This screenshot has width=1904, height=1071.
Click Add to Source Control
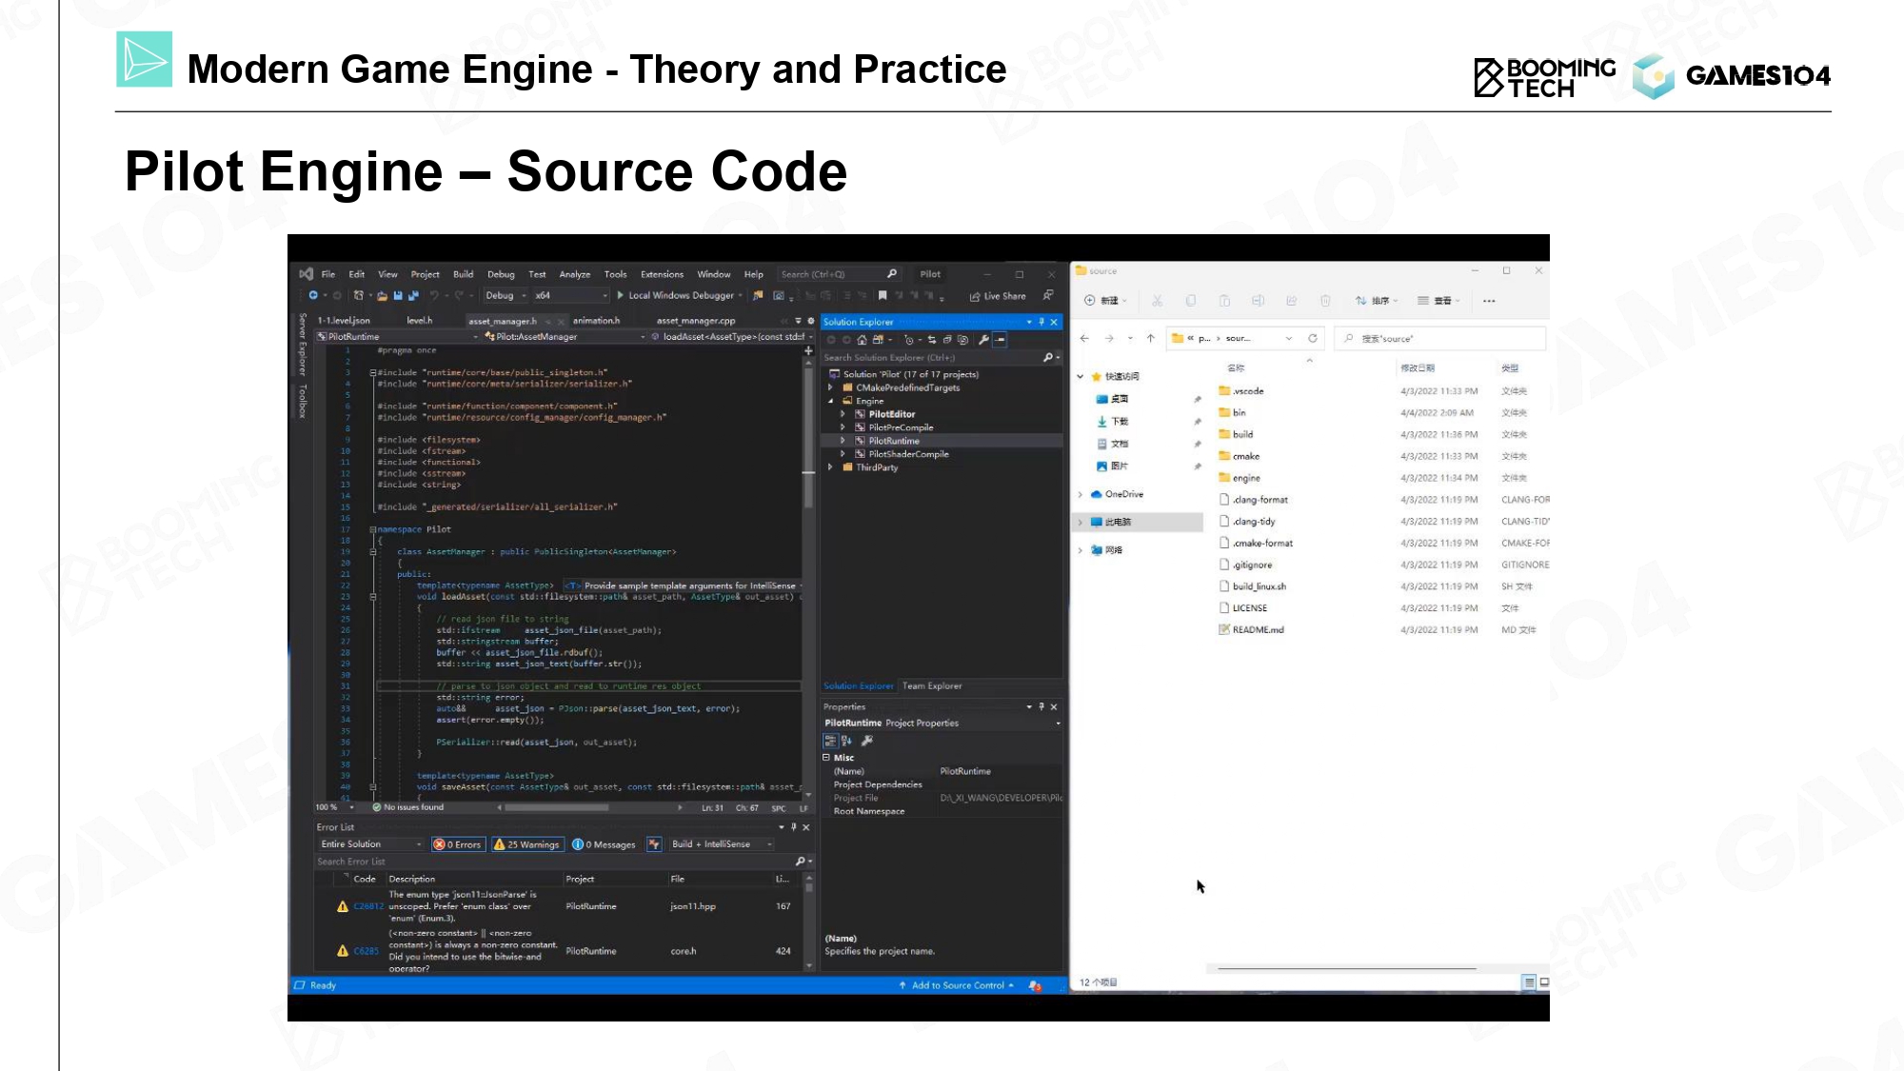tap(957, 986)
